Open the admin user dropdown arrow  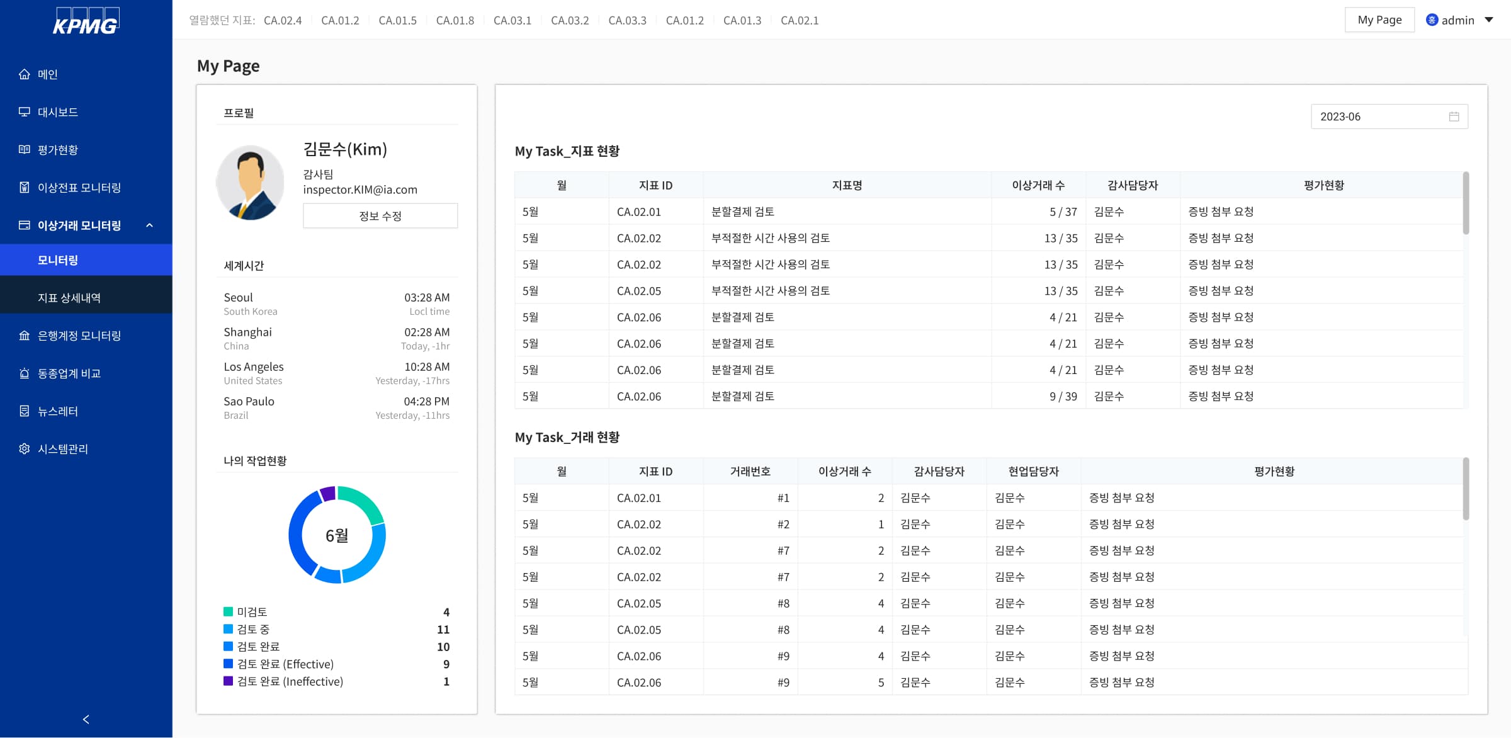[x=1489, y=20]
